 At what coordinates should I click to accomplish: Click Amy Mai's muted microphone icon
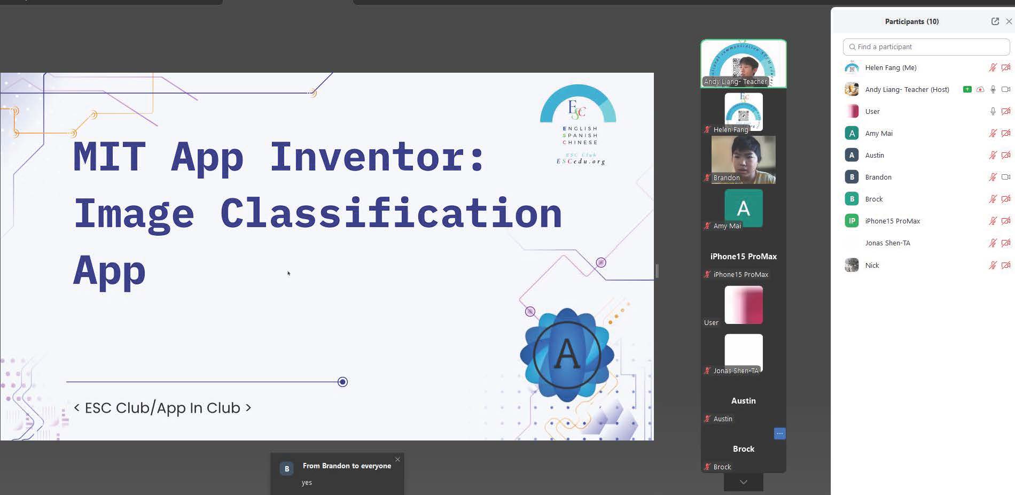992,133
